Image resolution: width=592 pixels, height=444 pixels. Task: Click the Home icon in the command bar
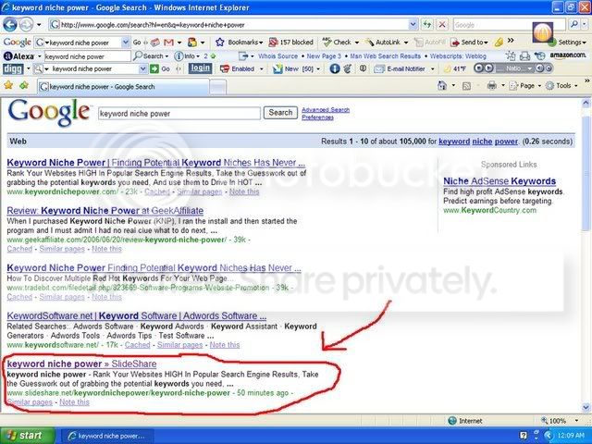coord(442,86)
